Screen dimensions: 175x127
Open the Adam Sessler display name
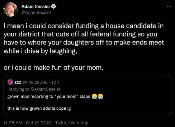36,6
